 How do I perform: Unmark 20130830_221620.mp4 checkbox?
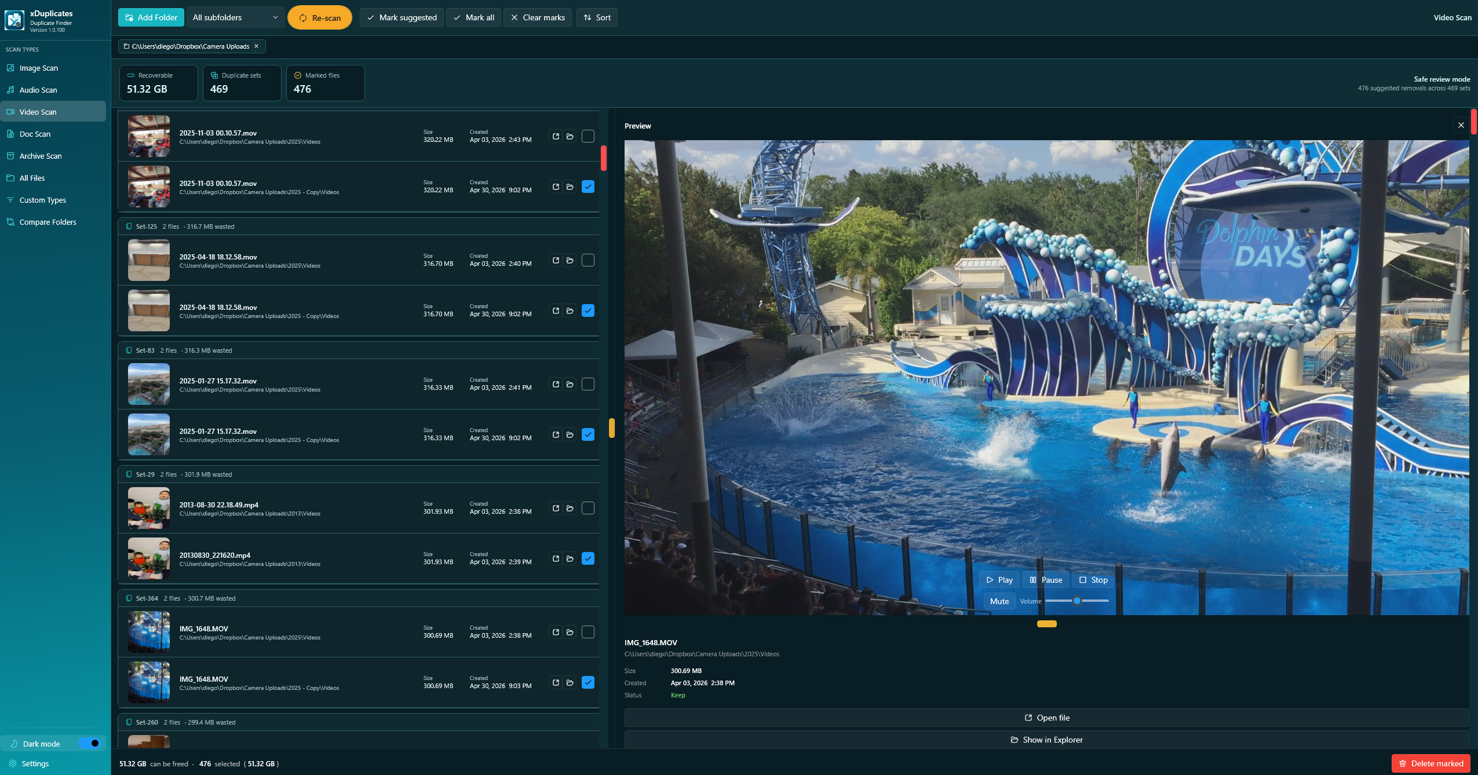click(x=588, y=558)
